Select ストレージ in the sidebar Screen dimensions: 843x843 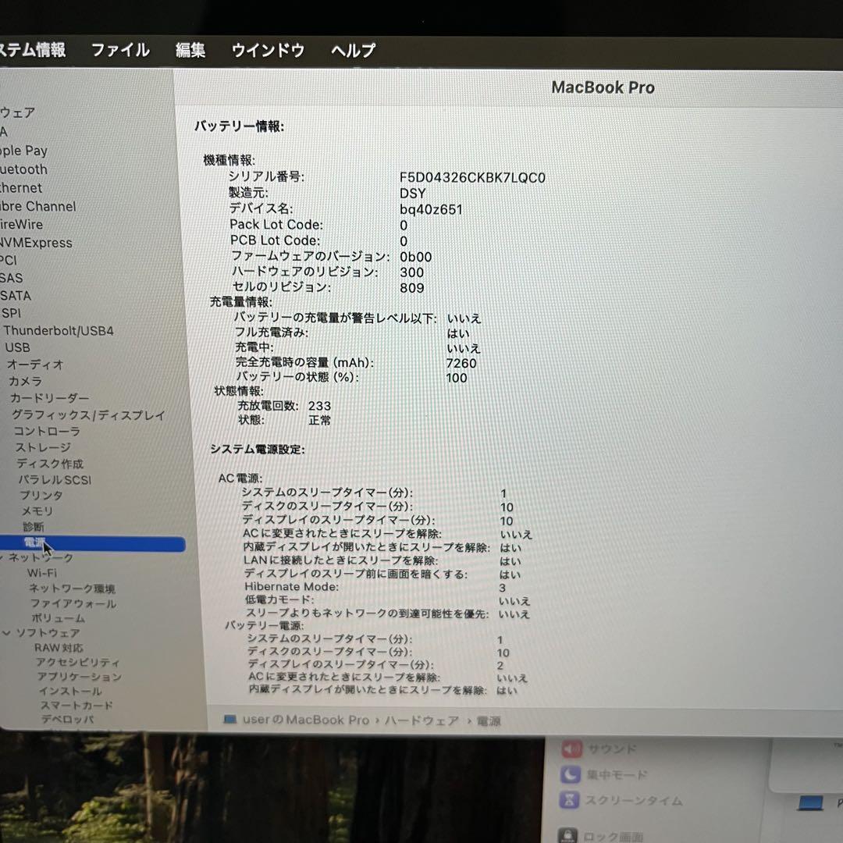pyautogui.click(x=42, y=447)
